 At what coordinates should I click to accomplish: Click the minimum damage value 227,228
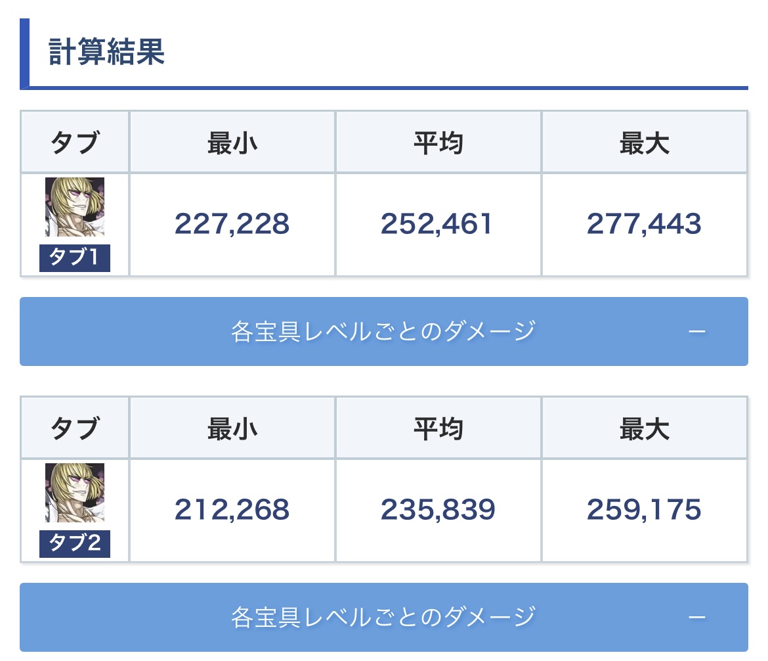point(232,224)
